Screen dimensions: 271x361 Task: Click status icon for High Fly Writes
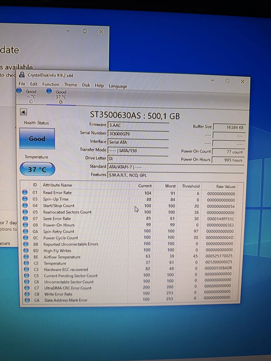point(26,250)
